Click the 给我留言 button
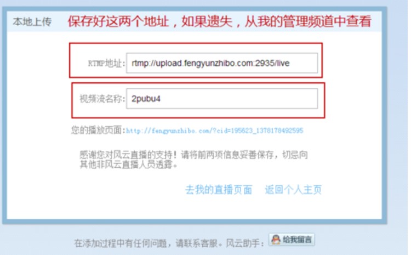This screenshot has height=255, width=411. 292,240
